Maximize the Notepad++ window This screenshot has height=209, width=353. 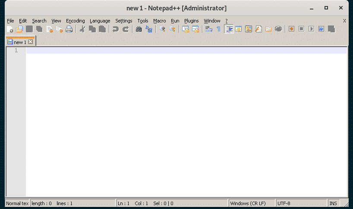[x=326, y=8]
